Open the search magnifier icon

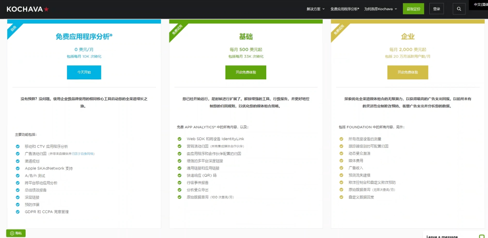click(459, 9)
